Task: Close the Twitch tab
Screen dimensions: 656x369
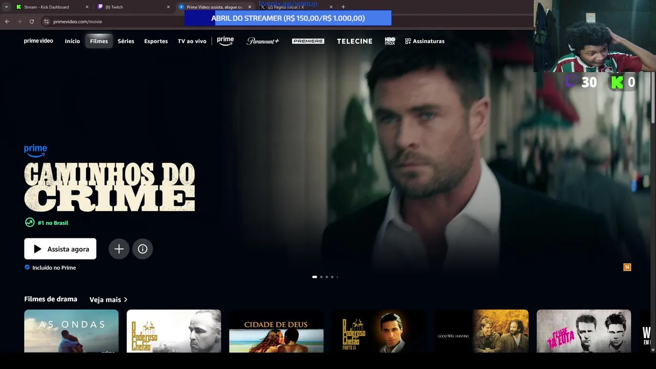Action: point(169,7)
